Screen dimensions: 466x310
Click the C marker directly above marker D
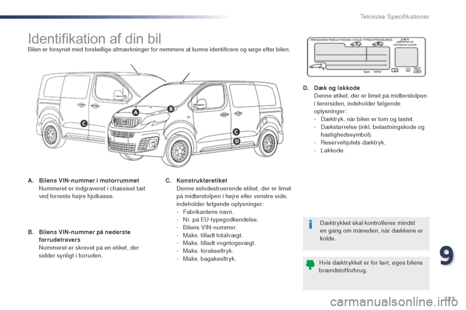(x=236, y=132)
